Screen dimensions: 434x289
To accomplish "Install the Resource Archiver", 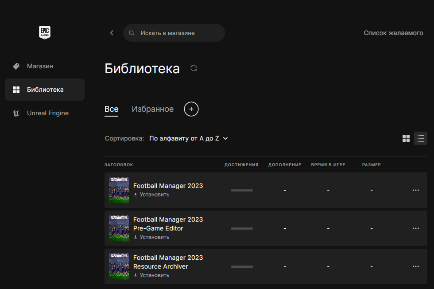I will tap(151, 275).
